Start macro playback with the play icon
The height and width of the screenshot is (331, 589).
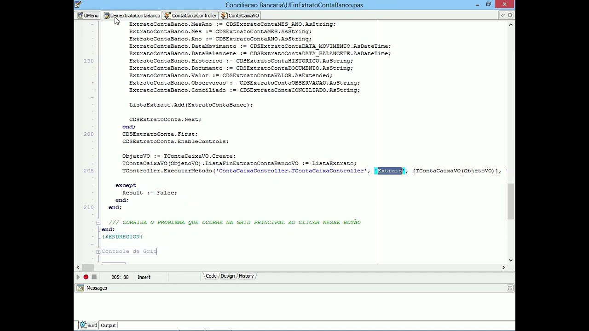[78, 277]
